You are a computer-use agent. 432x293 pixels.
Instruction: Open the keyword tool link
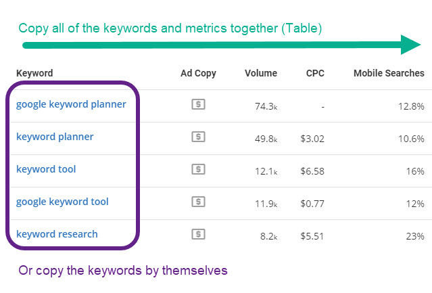(x=46, y=169)
